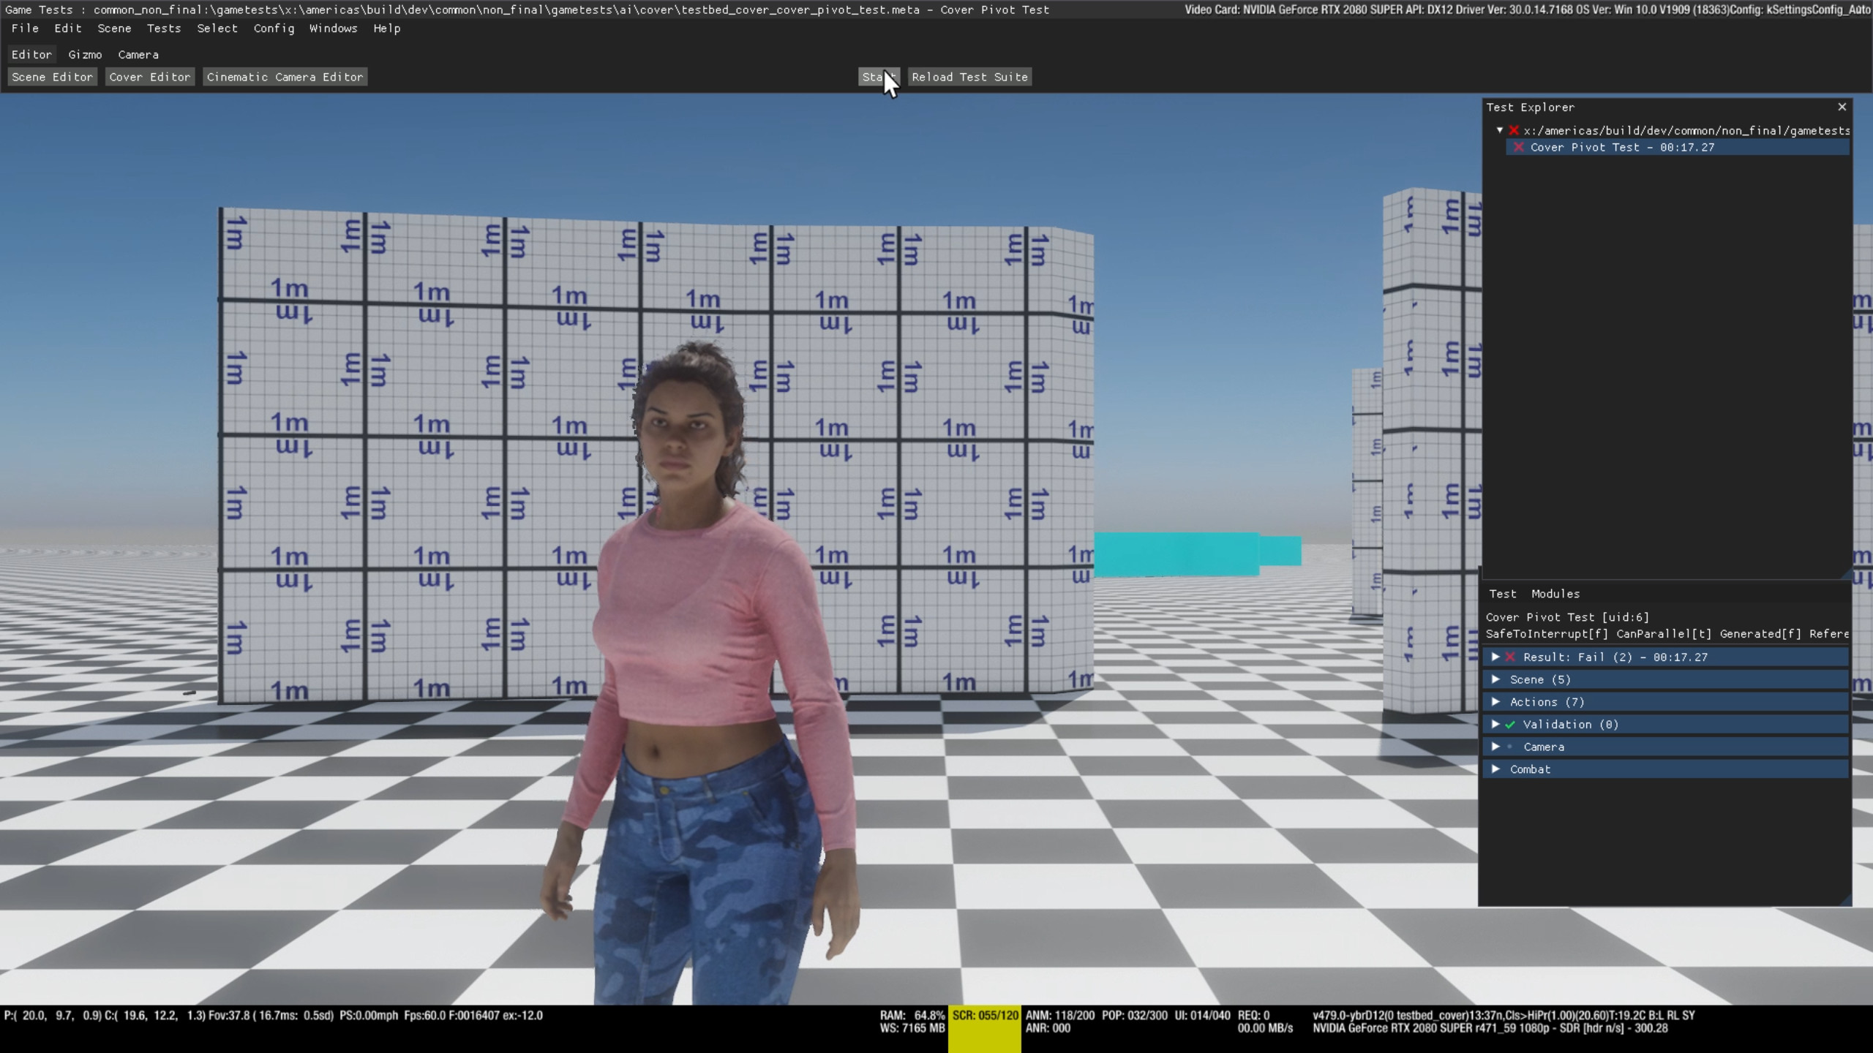Viewport: 1873px width, 1053px height.
Task: Click Reload Test Suite
Action: pyautogui.click(x=969, y=77)
